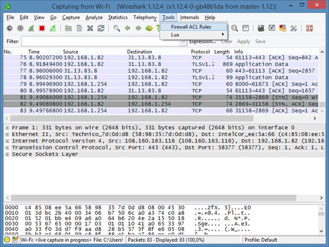Clear the display filter
329x247 pixels.
tap(227, 42)
